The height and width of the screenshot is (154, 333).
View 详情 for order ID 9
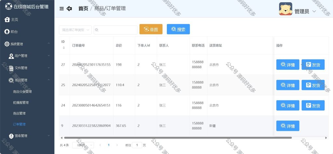click(x=288, y=126)
